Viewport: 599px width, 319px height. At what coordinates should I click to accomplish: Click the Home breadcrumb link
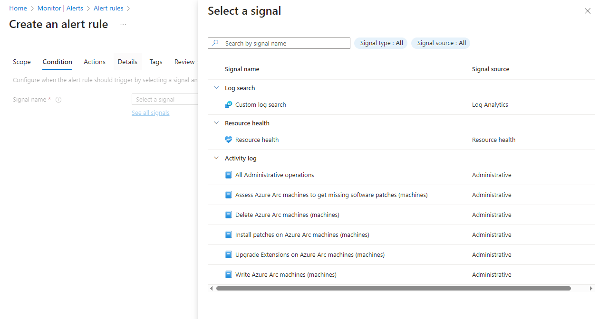click(x=18, y=8)
